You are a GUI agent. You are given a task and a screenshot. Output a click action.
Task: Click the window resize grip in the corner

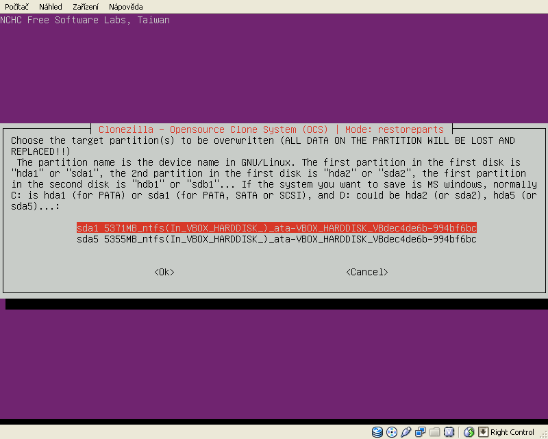(543, 434)
